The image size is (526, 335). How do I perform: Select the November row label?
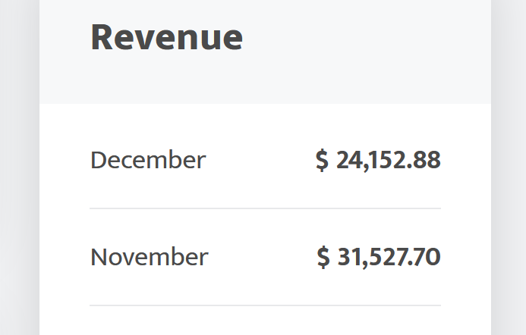tap(149, 257)
